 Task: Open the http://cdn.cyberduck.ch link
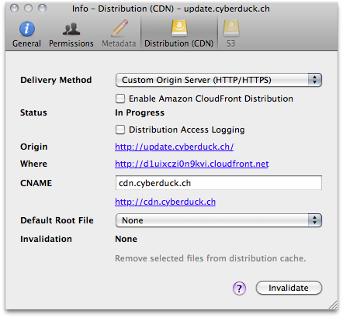(x=165, y=202)
